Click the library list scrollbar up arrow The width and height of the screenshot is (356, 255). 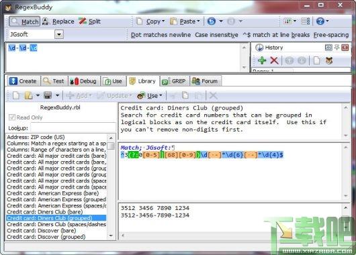(111, 138)
